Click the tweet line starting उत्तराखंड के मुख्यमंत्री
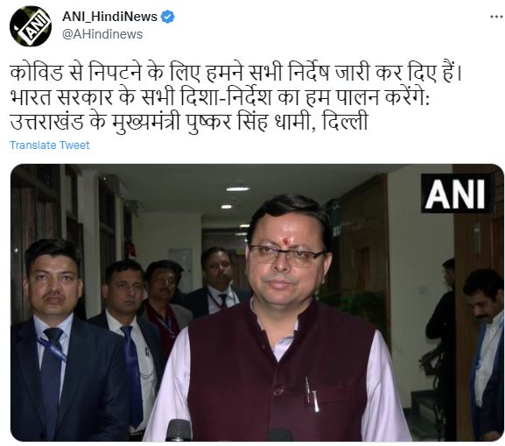This screenshot has height=446, width=505. tap(189, 122)
